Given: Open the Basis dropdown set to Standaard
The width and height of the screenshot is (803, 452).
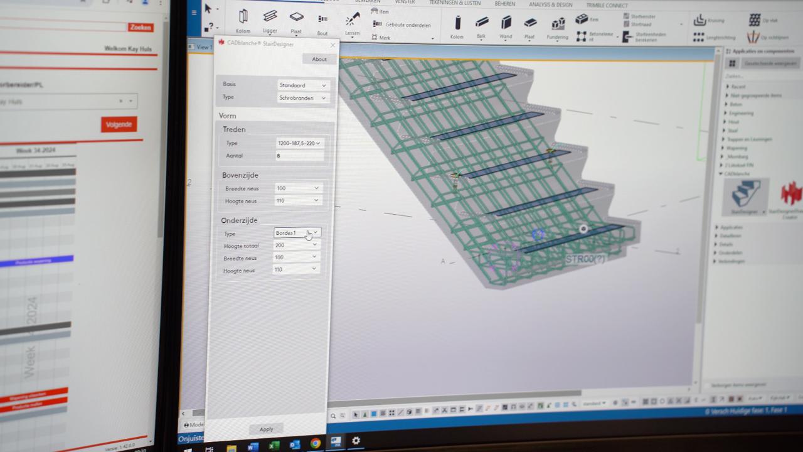Looking at the screenshot, I should tap(303, 85).
